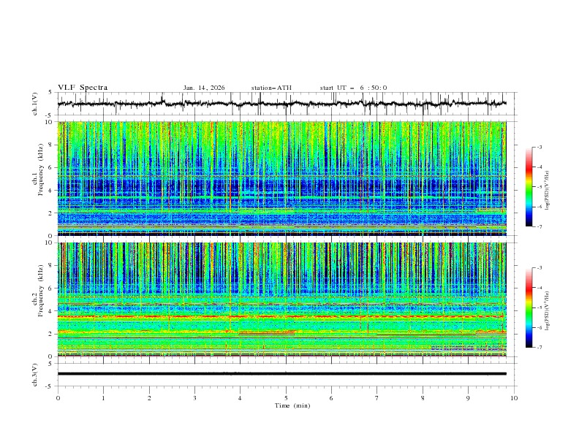Click the log(PSD) label of ch.2 colorbar
Viewport: 579px width, 447px height.
(x=548, y=311)
